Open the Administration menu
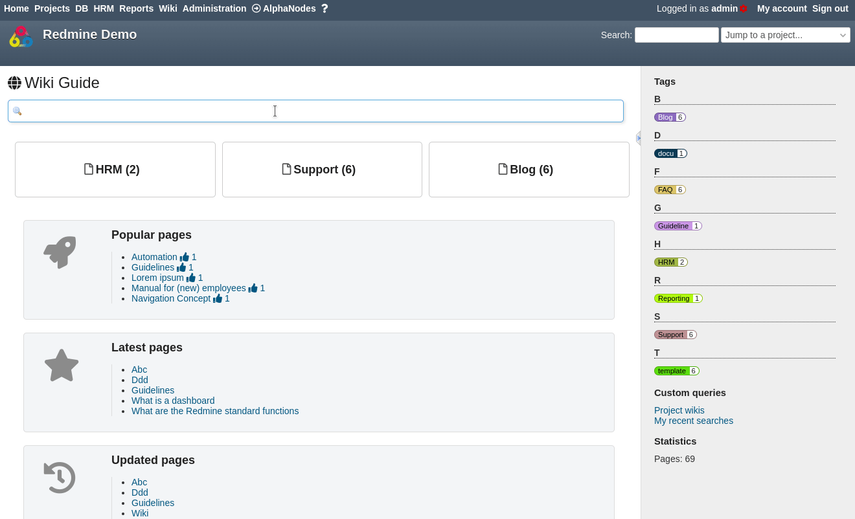This screenshot has height=519, width=855. pos(214,8)
